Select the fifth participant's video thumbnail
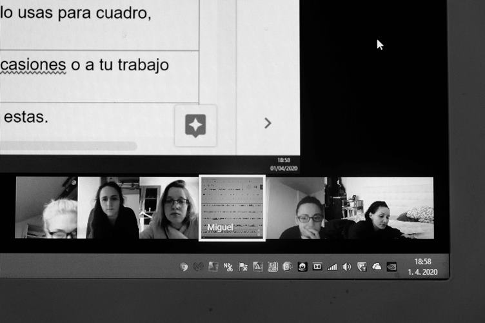This screenshot has width=485, height=323. point(302,208)
